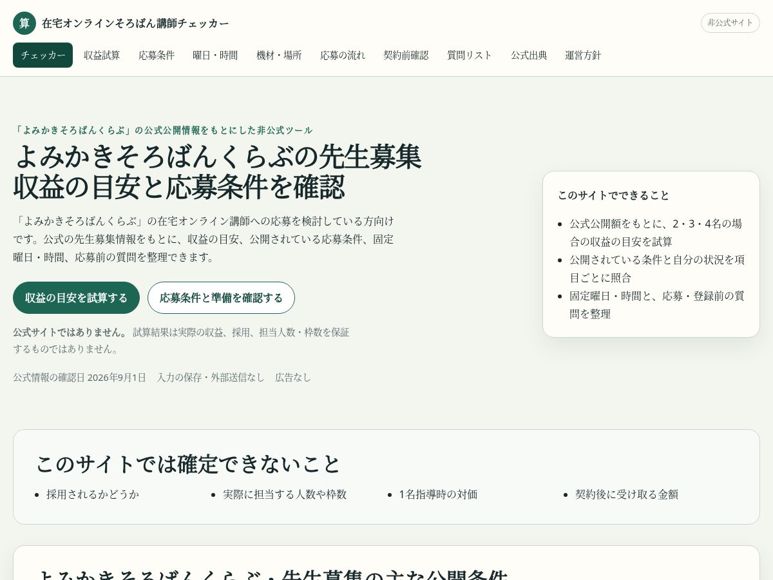Click the bullet 固定曜日・時間と、応募・登録前の質問を整理
This screenshot has height=580, width=773.
(x=656, y=305)
